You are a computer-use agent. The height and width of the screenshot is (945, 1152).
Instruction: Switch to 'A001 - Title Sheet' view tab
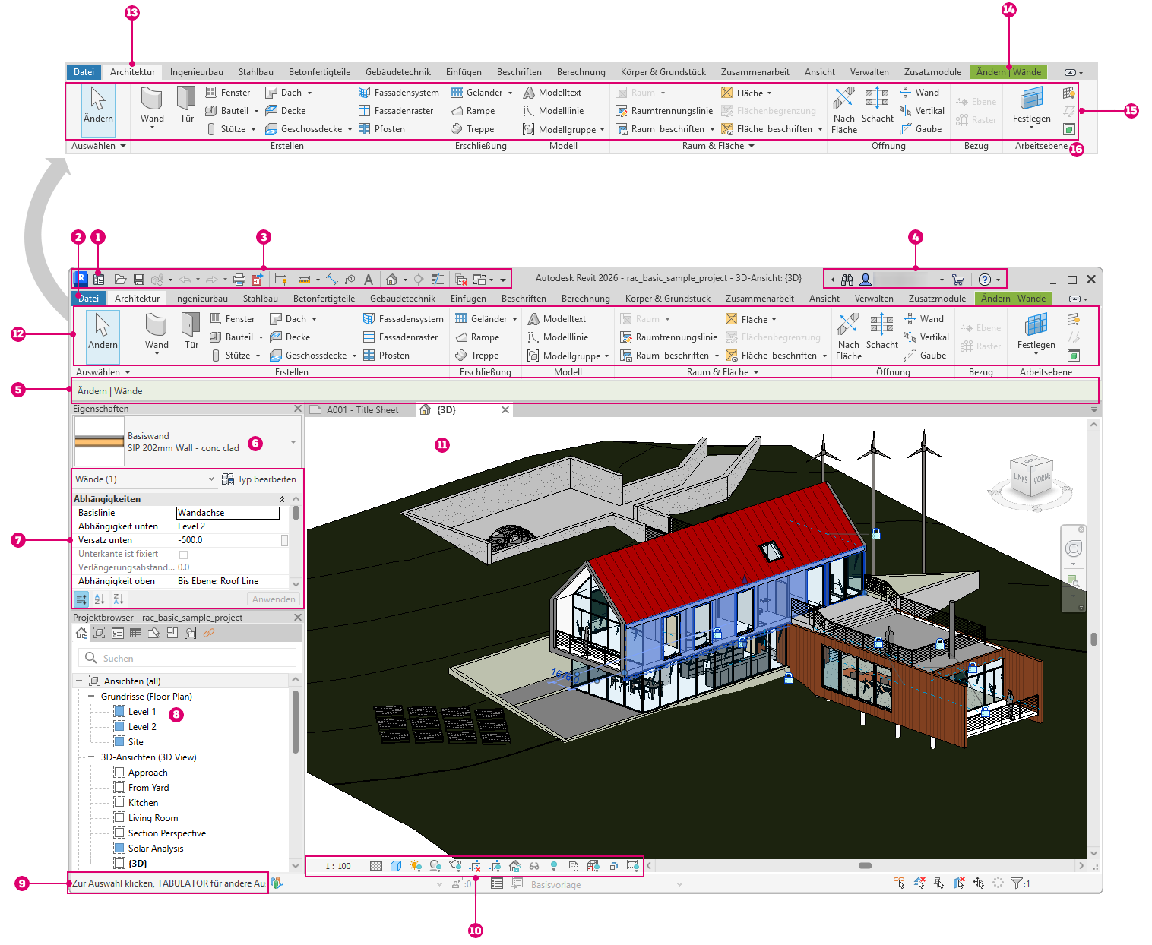coord(362,410)
